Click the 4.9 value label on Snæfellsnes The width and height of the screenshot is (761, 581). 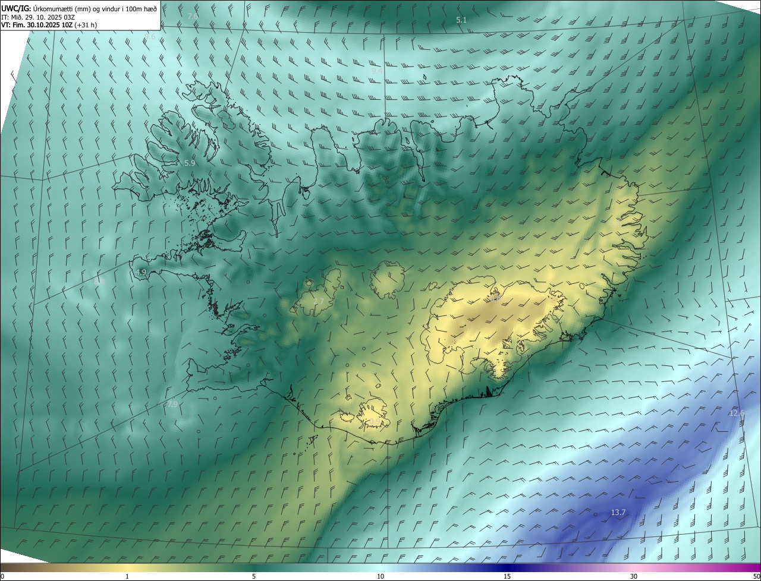pos(141,272)
